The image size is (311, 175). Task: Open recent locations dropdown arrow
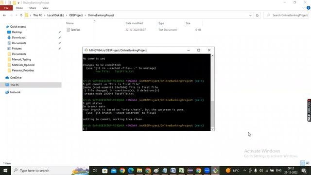click(16, 15)
